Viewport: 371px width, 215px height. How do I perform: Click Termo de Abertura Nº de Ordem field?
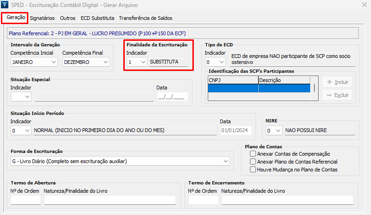pos(26,200)
